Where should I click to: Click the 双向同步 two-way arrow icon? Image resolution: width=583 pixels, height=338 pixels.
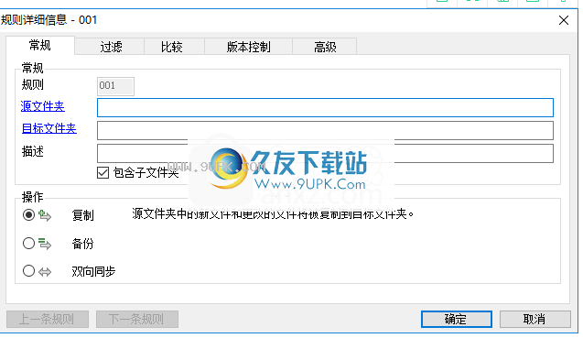(45, 272)
